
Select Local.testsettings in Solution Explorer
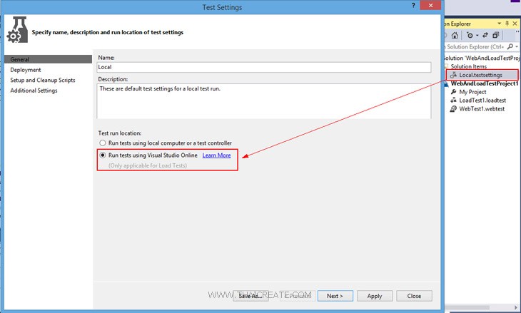[x=481, y=75]
